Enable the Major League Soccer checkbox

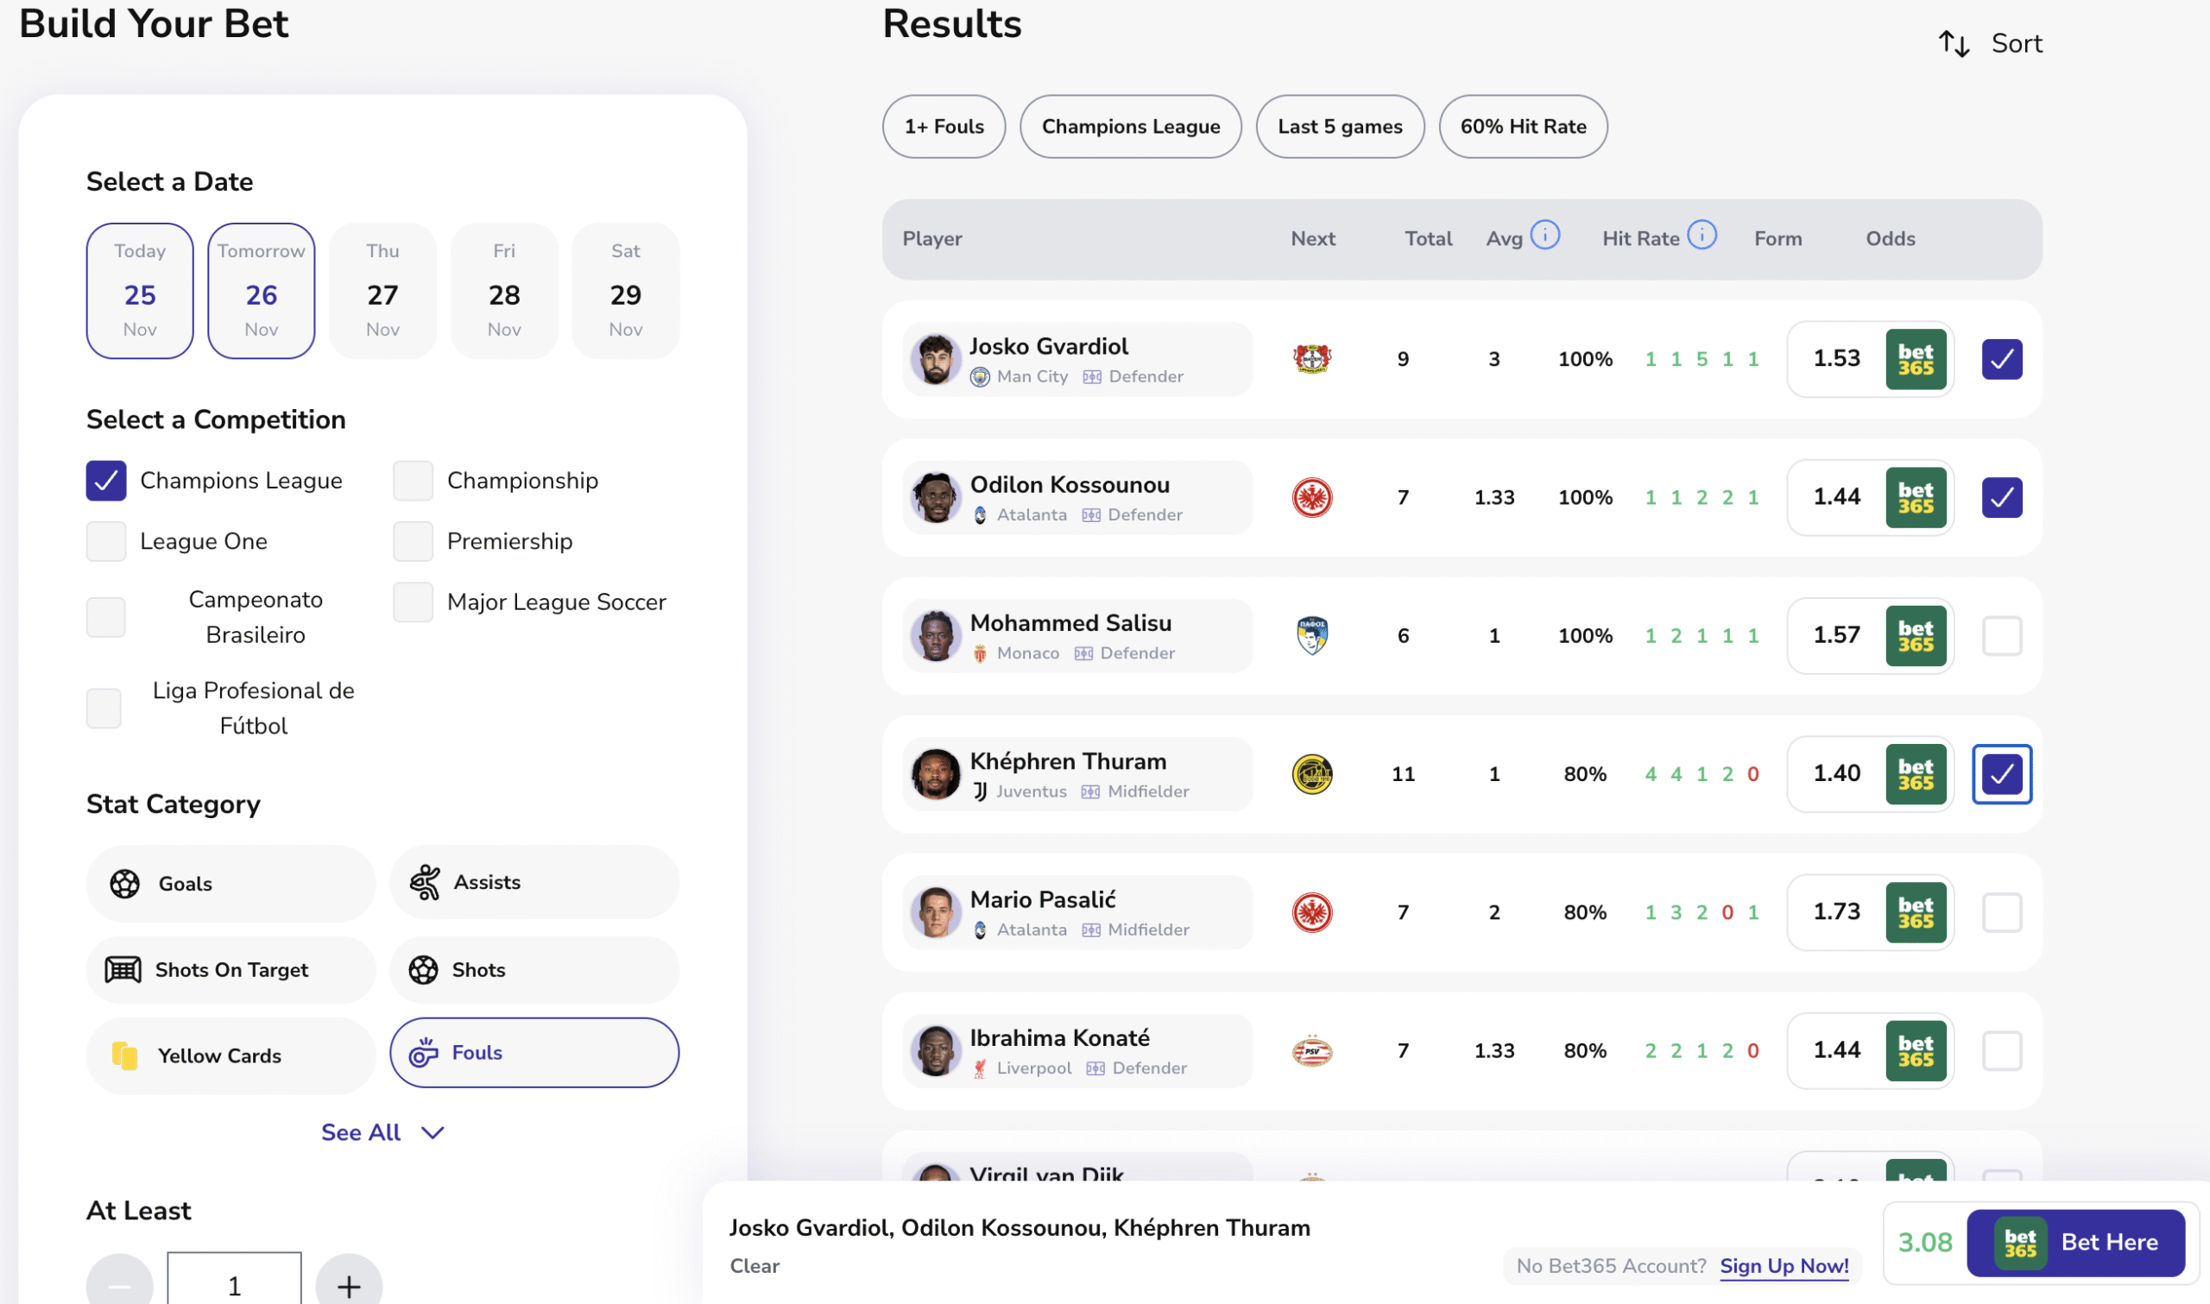(413, 602)
